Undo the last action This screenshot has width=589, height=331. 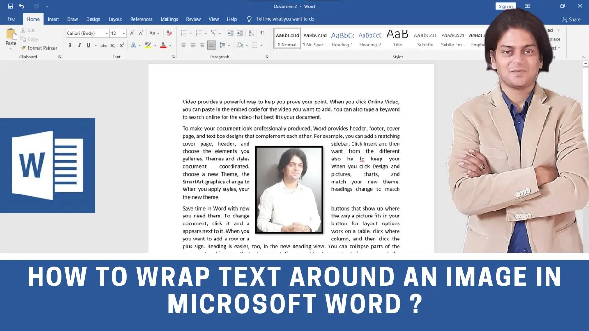(21, 6)
